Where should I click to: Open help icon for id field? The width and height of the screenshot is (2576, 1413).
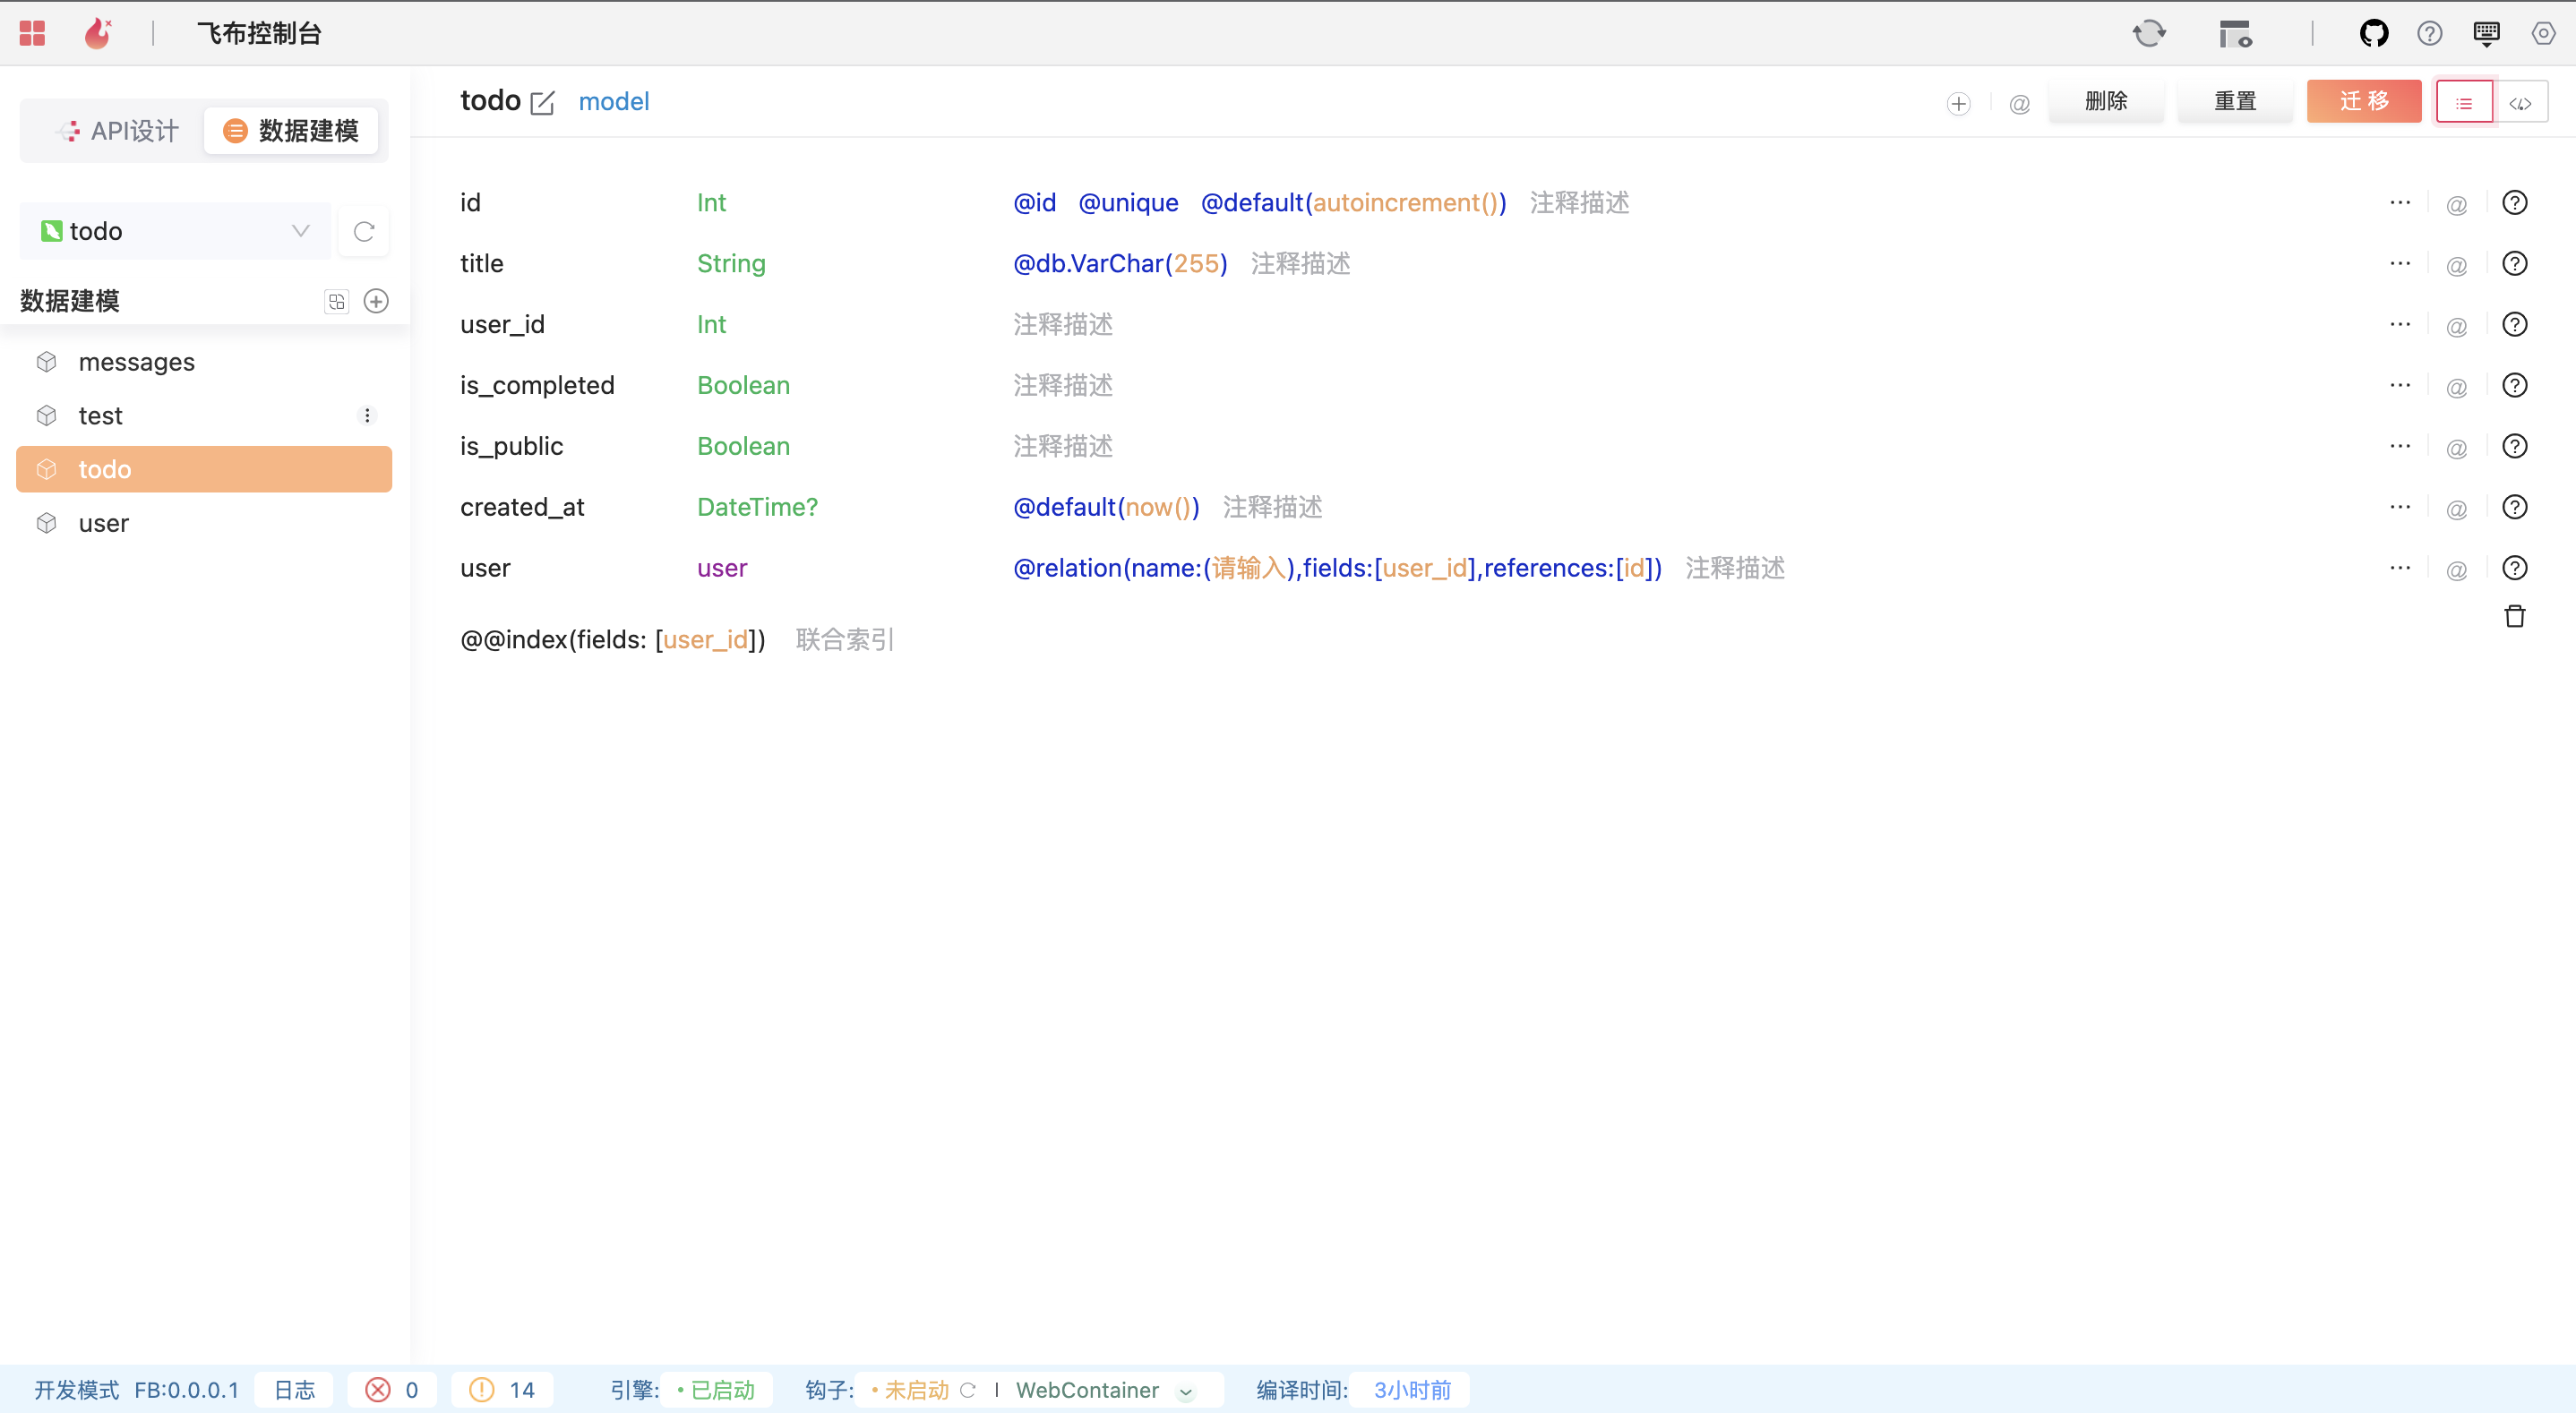2514,203
